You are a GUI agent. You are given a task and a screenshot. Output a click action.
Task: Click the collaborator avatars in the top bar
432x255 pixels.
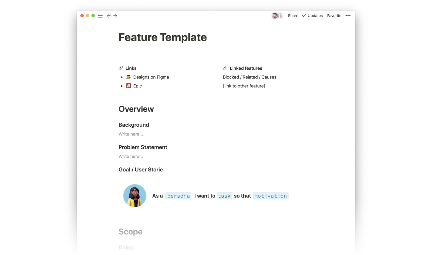pos(277,16)
